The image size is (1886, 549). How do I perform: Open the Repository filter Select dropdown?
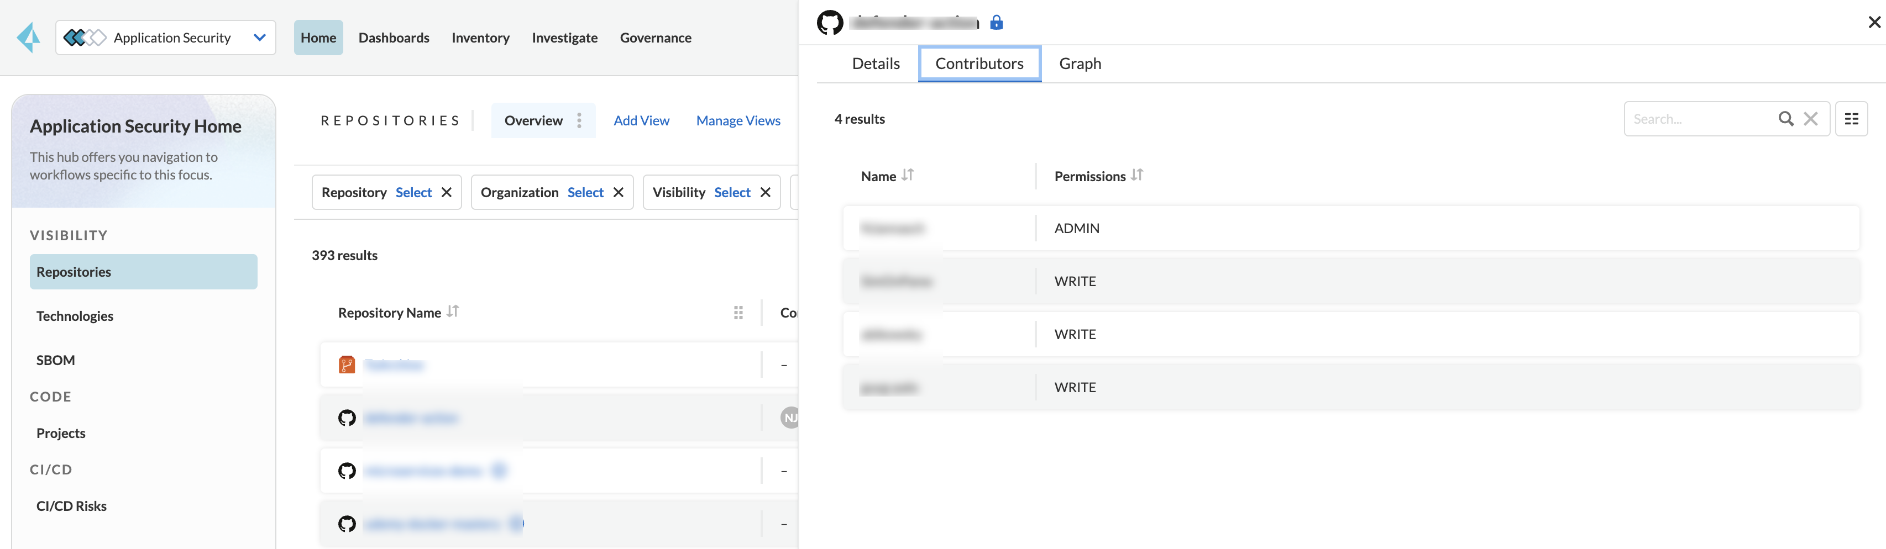(x=413, y=193)
